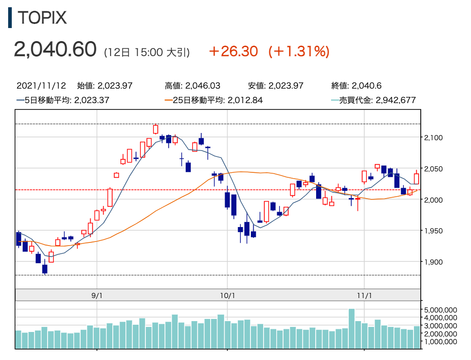Image resolution: width=471 pixels, height=360 pixels.
Task: Click the 3,000,000 volume axis label
Action: point(440,326)
